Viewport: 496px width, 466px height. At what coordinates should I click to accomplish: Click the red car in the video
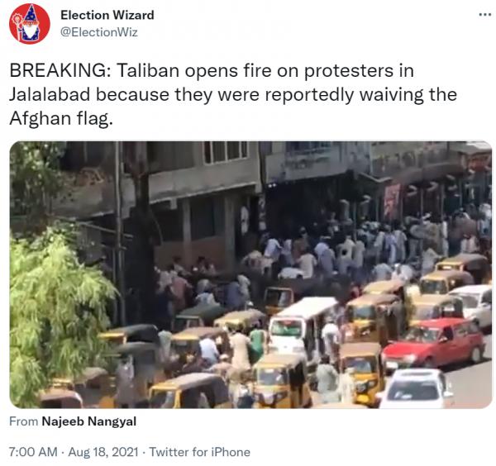pyautogui.click(x=434, y=344)
